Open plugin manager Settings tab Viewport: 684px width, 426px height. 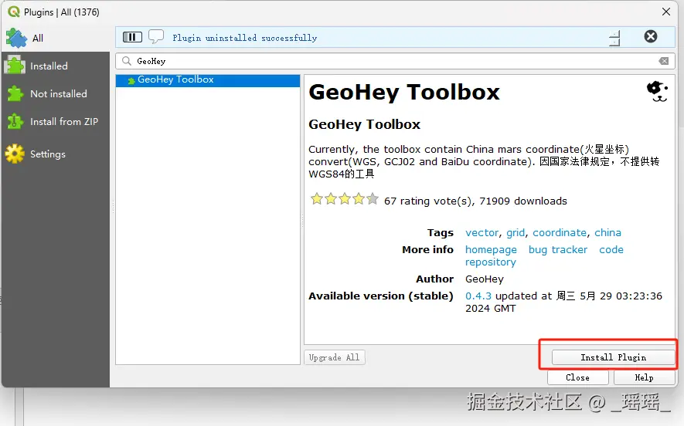[56, 154]
